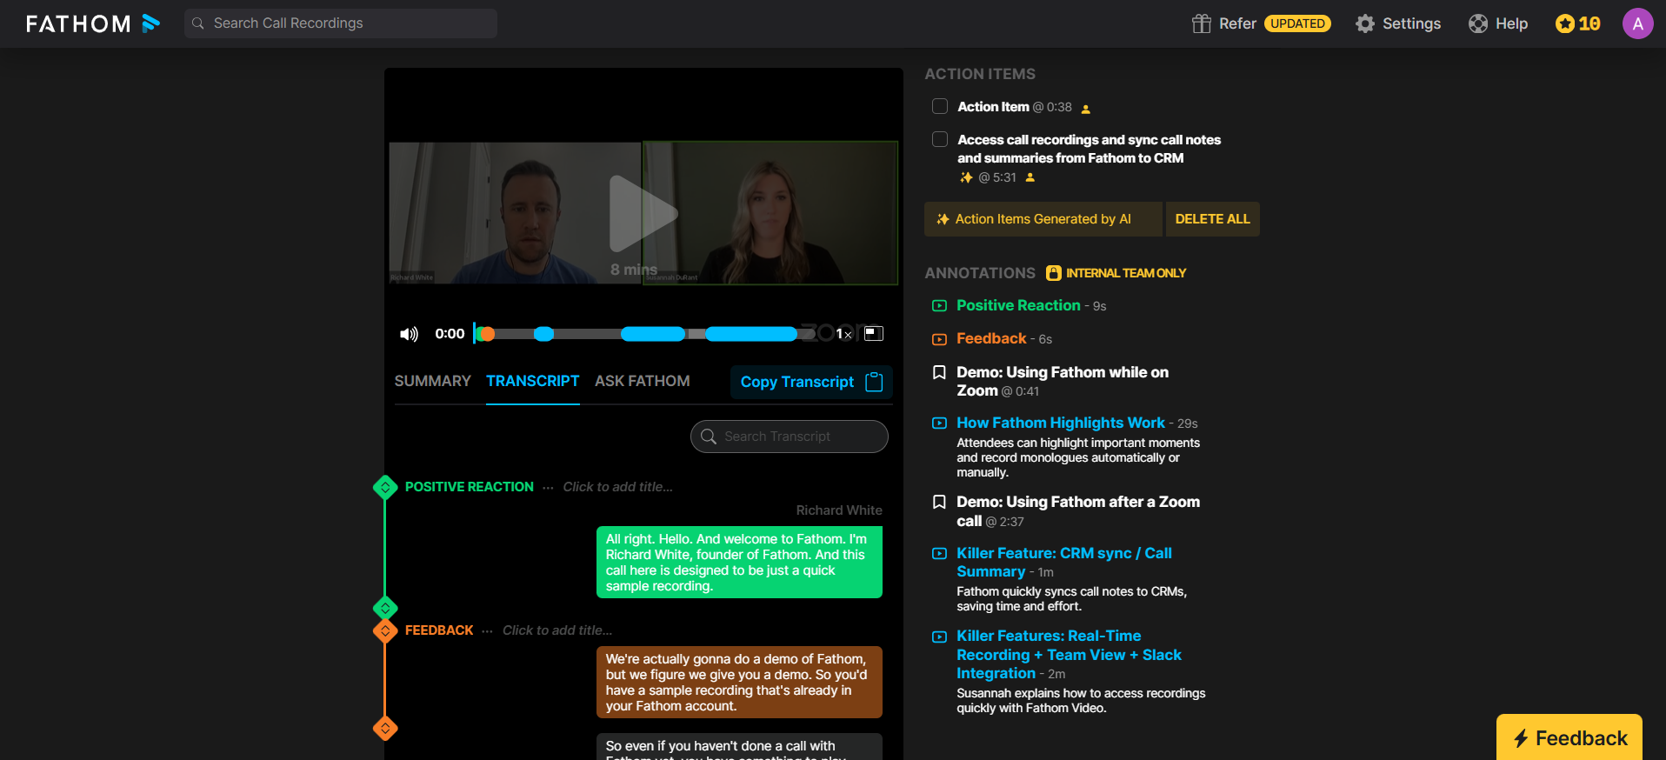Click orange transcript bubble "We're actually gonna do a demo"
Viewport: 1666px width, 760px height.
[x=739, y=683]
